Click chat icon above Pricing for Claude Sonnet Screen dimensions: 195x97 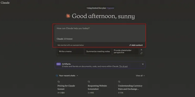pyautogui.click(x=58, y=81)
